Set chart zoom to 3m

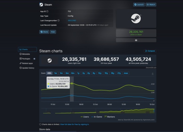(67, 73)
